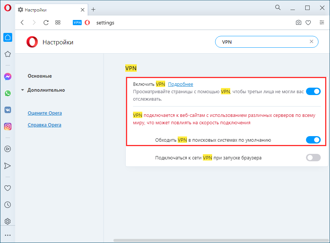Click the tab search magnifier icon
Image resolution: width=330 pixels, height=243 pixels.
click(278, 7)
